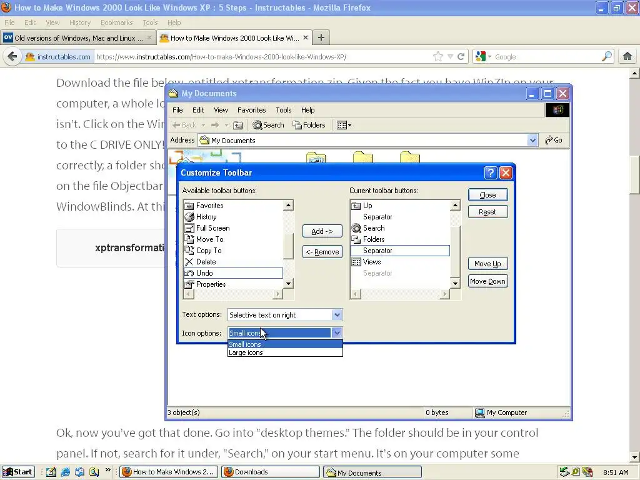This screenshot has width=640, height=480.
Task: Click Firefox back arrow button
Action: pyautogui.click(x=12, y=56)
